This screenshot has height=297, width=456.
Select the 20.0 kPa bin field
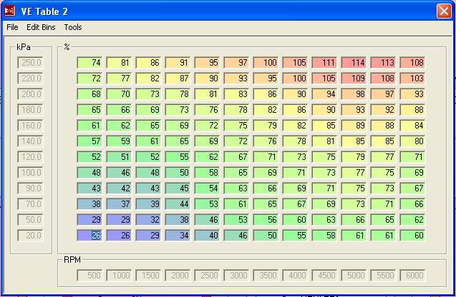point(29,235)
